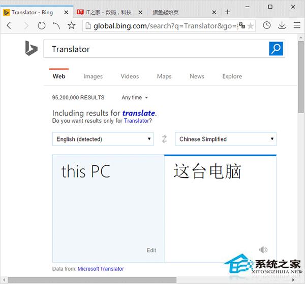Click the vertical scrollbar thumb
Screen dimensions: 305x284
[301, 77]
